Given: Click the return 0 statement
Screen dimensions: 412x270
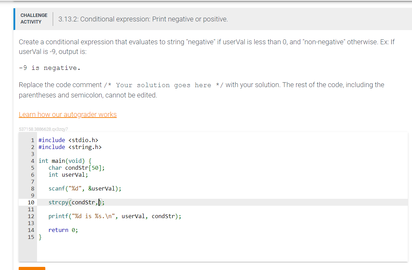Looking at the screenshot, I should (63, 230).
